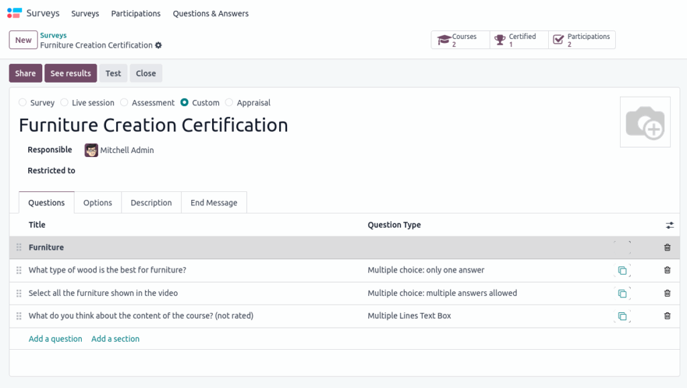Click the Test button

pyautogui.click(x=113, y=73)
